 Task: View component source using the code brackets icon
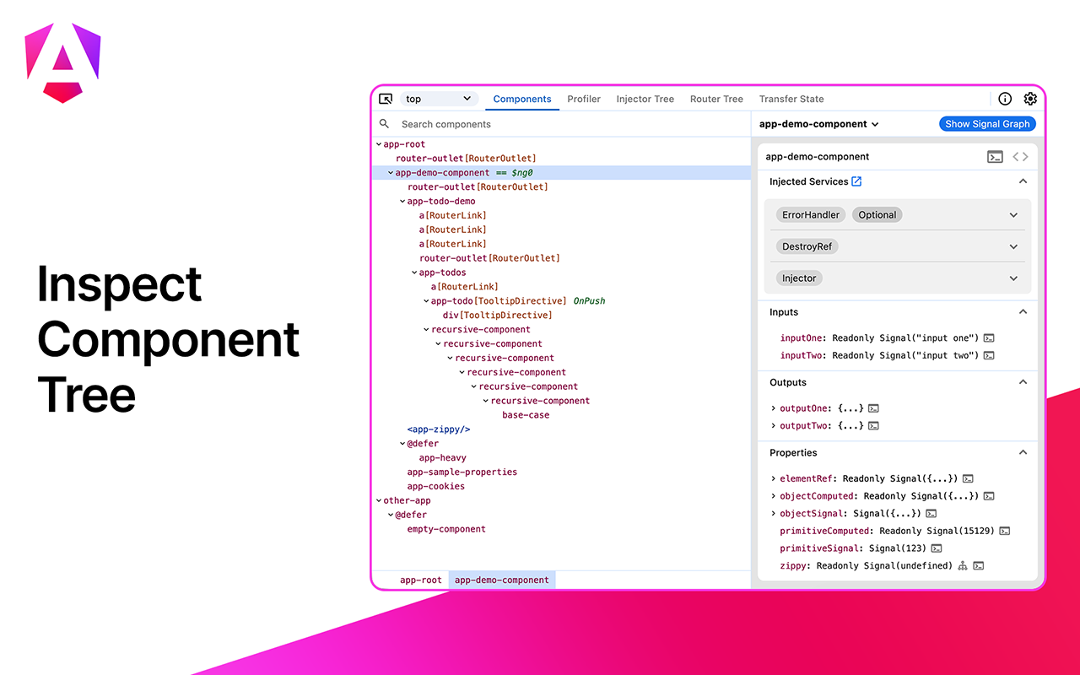click(x=1020, y=156)
